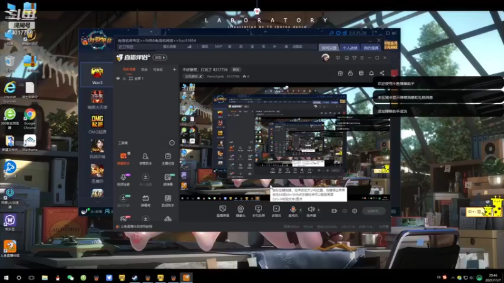The image size is (504, 283).
Task: Add 多媒体 multimedia source
Action: pos(276,211)
